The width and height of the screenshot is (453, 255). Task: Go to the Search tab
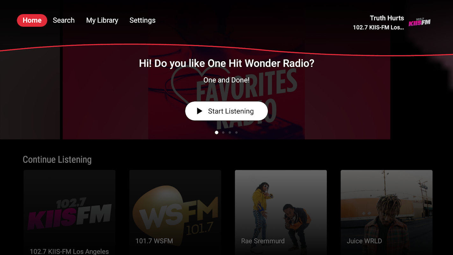point(64,20)
